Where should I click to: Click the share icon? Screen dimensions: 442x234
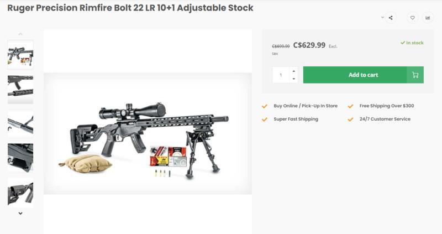click(x=391, y=18)
